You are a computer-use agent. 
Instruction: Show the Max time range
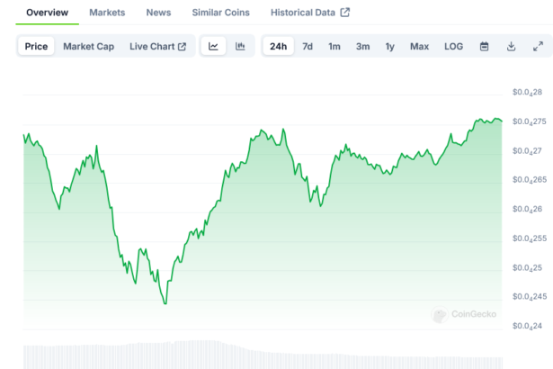click(419, 46)
